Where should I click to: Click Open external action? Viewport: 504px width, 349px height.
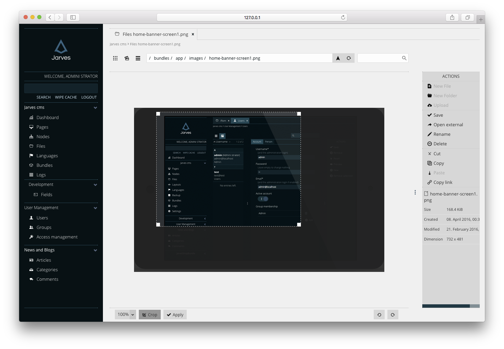tap(448, 125)
